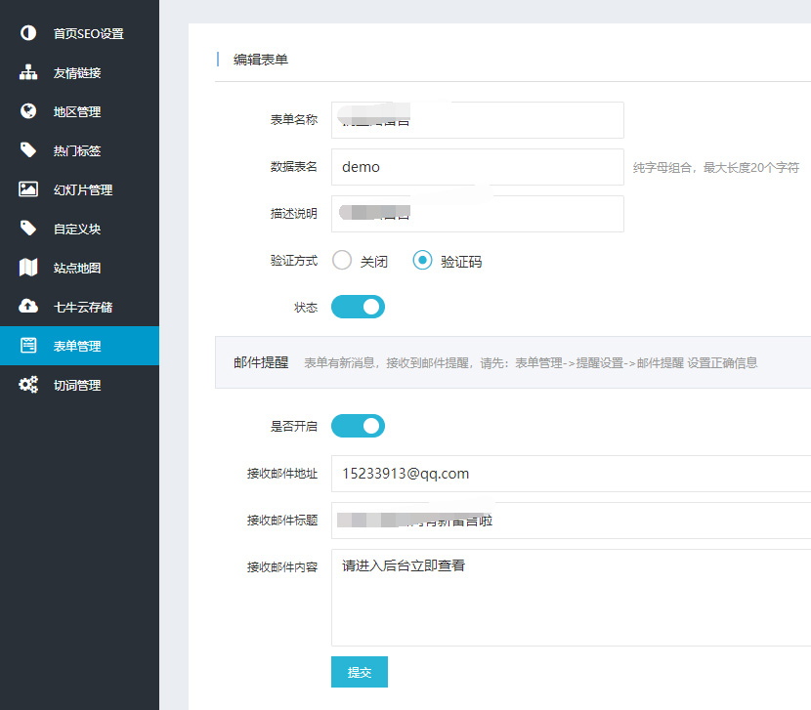Click the map icon for 站点地图
This screenshot has height=710, width=811.
point(28,268)
